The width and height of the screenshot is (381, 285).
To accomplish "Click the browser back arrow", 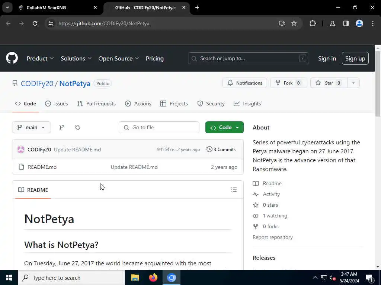I will [x=8, y=23].
